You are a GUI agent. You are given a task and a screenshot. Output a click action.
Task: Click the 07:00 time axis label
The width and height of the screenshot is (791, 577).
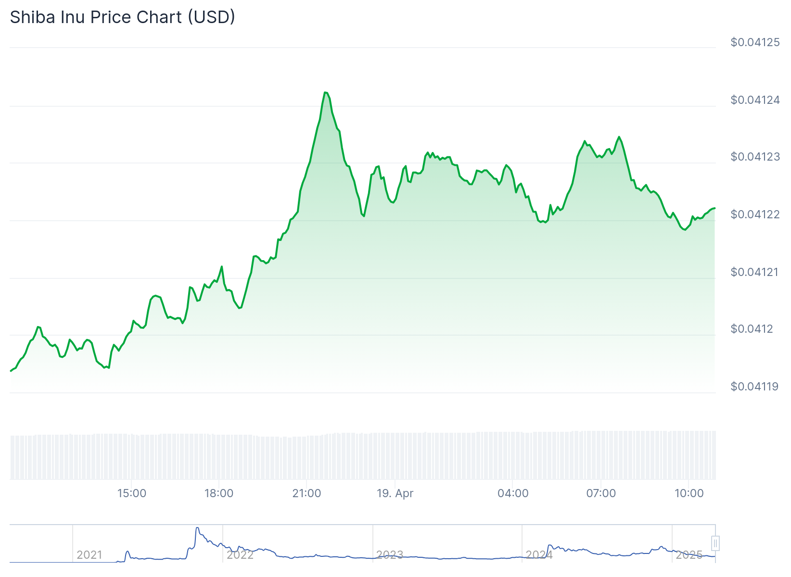pyautogui.click(x=601, y=493)
